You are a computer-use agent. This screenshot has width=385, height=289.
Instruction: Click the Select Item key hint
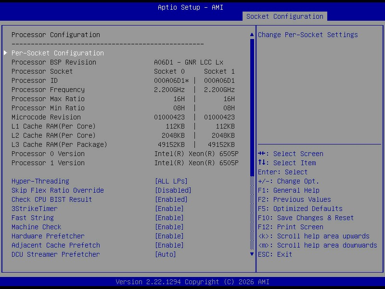point(287,163)
